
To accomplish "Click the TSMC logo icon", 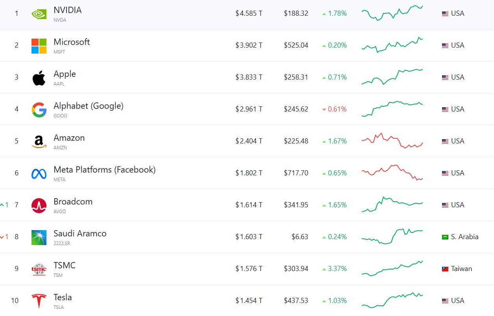I will pyautogui.click(x=39, y=270).
